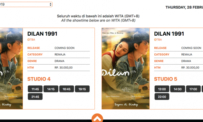This screenshot has height=122, width=203.
Task: Select the 17:00 showtime in Studio 5
Action: tap(193, 89)
